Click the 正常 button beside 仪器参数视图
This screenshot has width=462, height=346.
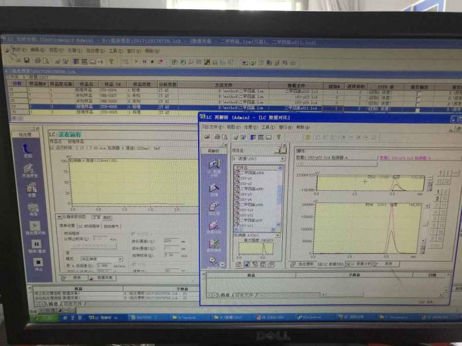(96, 217)
